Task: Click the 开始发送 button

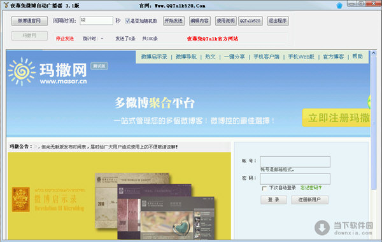Action: click(x=174, y=21)
